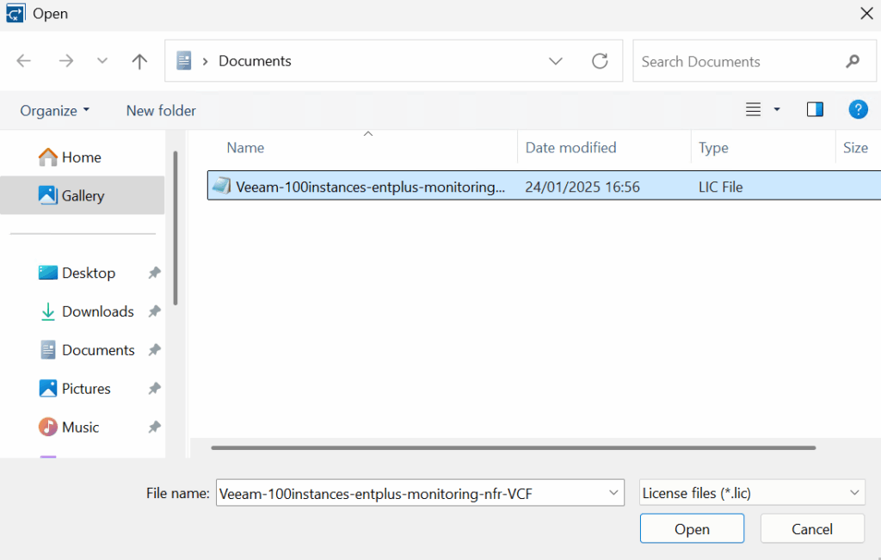Viewport: 881px width, 560px height.
Task: Expand the File name dropdown arrow
Action: point(613,493)
